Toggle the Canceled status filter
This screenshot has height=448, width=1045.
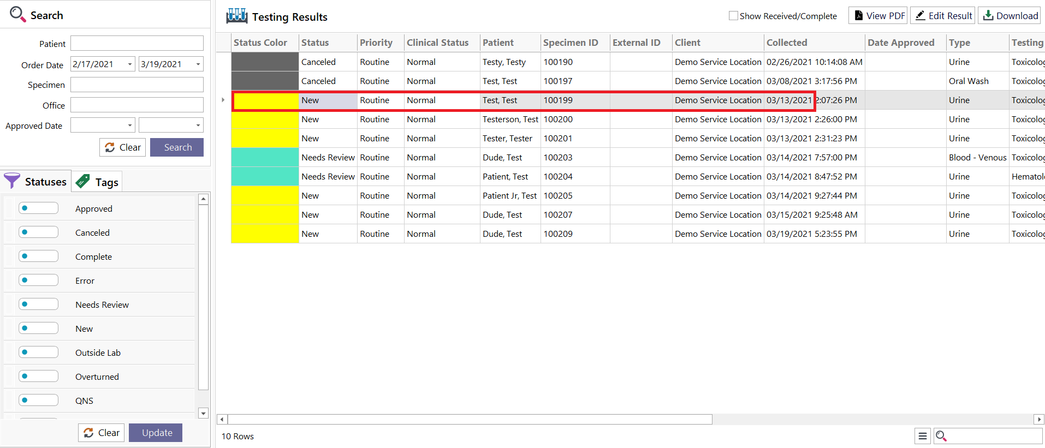tap(38, 232)
